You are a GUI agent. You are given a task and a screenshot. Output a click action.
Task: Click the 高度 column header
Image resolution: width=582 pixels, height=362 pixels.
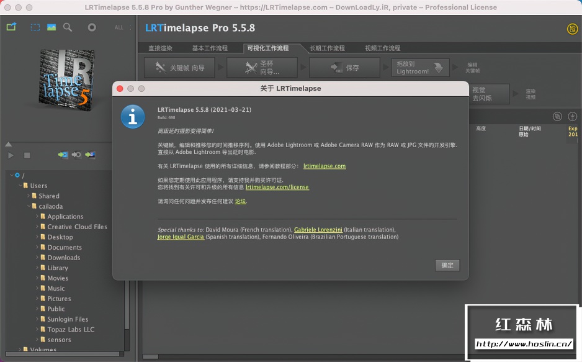(481, 129)
